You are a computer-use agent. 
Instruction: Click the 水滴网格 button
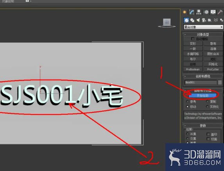[193, 54]
